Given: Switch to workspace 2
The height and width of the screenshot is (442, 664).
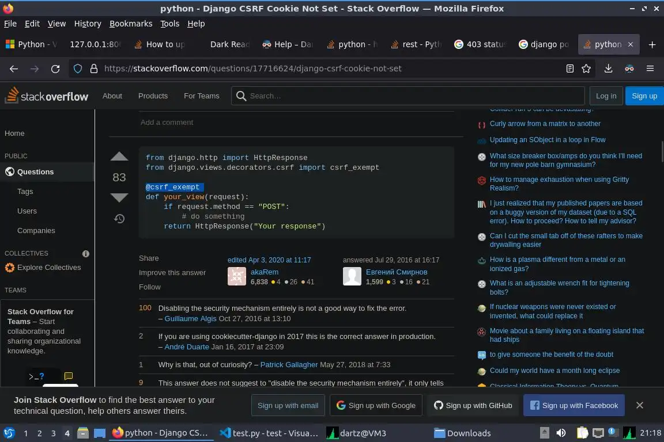Looking at the screenshot, I should tap(39, 433).
